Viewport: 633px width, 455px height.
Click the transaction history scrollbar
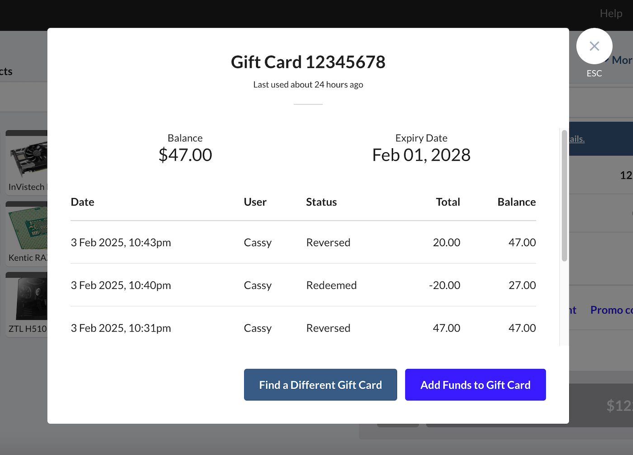564,194
